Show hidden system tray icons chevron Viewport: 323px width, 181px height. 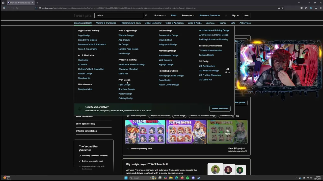pyautogui.click(x=296, y=178)
